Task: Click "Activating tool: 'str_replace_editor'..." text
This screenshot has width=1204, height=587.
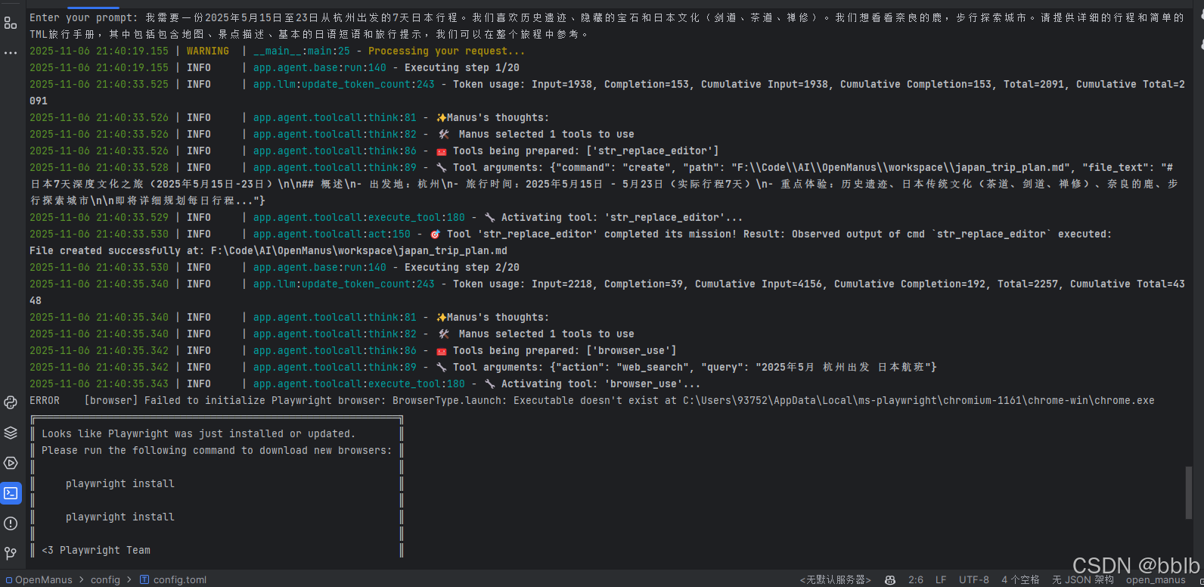Action: (x=622, y=217)
